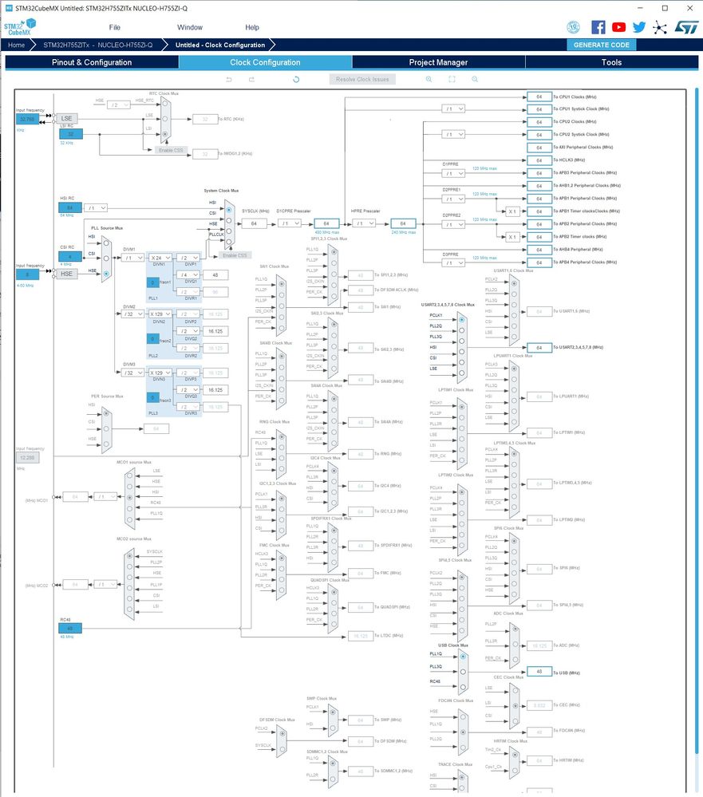Image resolution: width=703 pixels, height=797 pixels.
Task: Open the D1CPRE Prescaler dropdown
Action: tap(289, 223)
